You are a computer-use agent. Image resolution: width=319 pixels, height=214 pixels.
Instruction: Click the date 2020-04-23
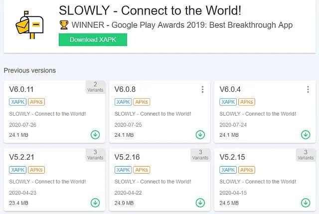click(22, 193)
